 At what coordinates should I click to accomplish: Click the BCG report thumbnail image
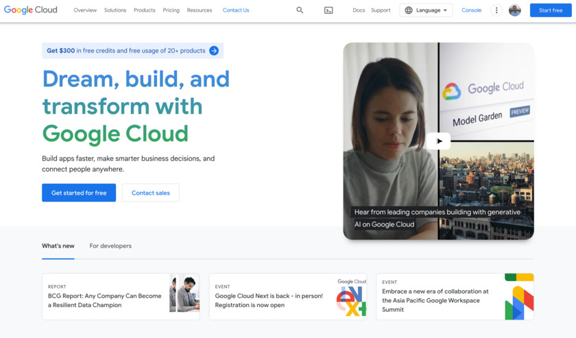(184, 293)
